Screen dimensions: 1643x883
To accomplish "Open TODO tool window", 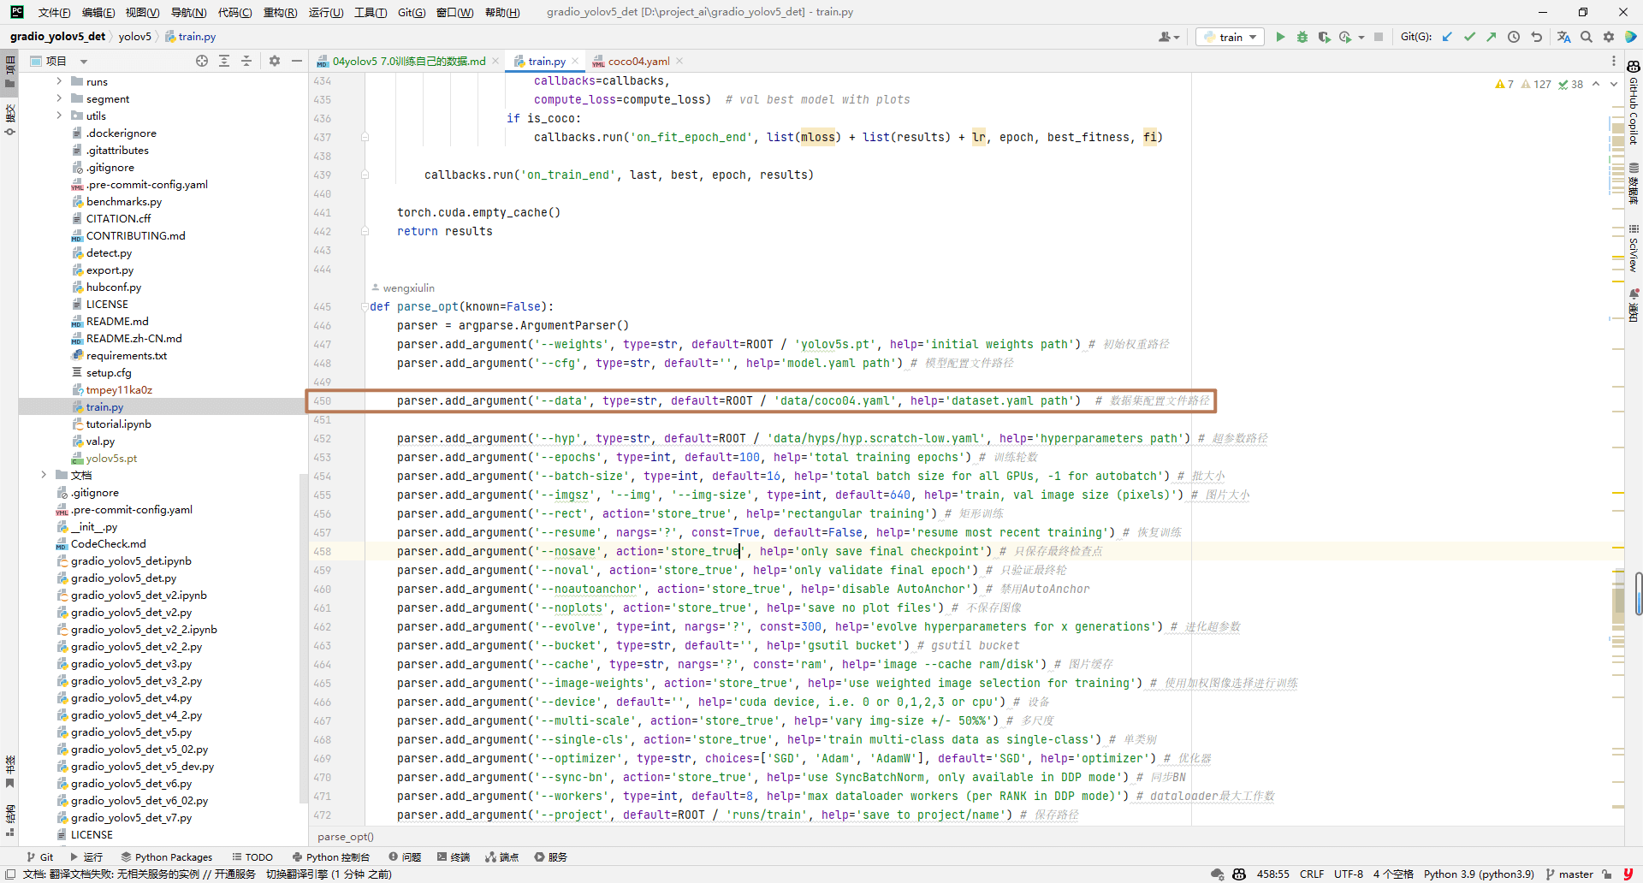I will 252,856.
